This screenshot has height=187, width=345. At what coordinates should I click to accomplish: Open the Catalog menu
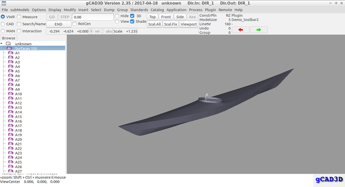point(157,10)
